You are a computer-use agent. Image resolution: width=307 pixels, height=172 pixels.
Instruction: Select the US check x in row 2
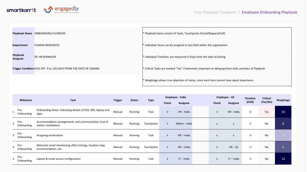(x=217, y=123)
